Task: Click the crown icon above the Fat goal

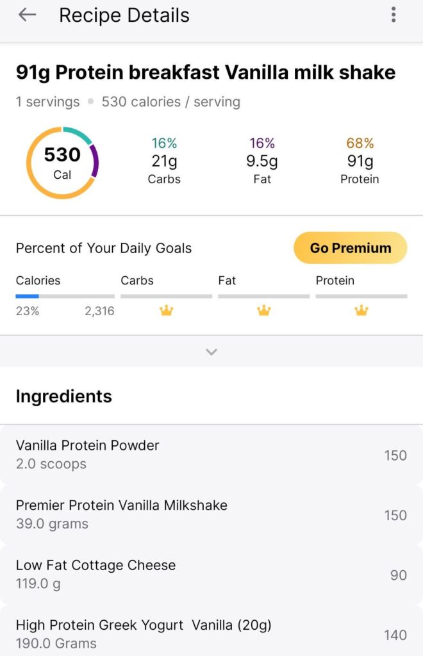Action: 263,311
